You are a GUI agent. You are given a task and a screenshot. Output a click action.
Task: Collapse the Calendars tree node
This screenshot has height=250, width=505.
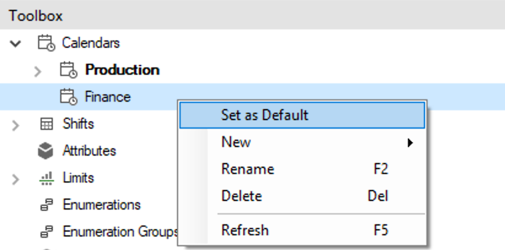pos(15,44)
